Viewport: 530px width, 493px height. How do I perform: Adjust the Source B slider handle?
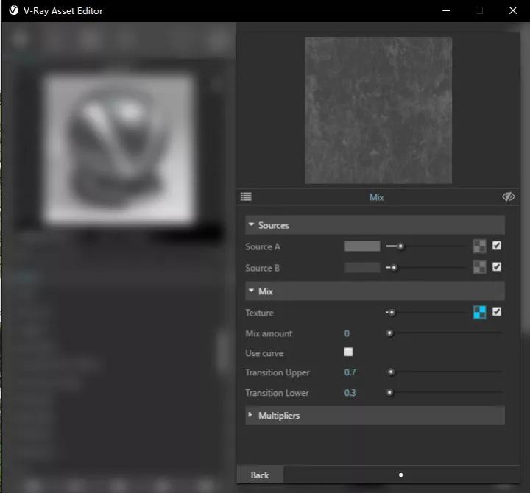(394, 268)
